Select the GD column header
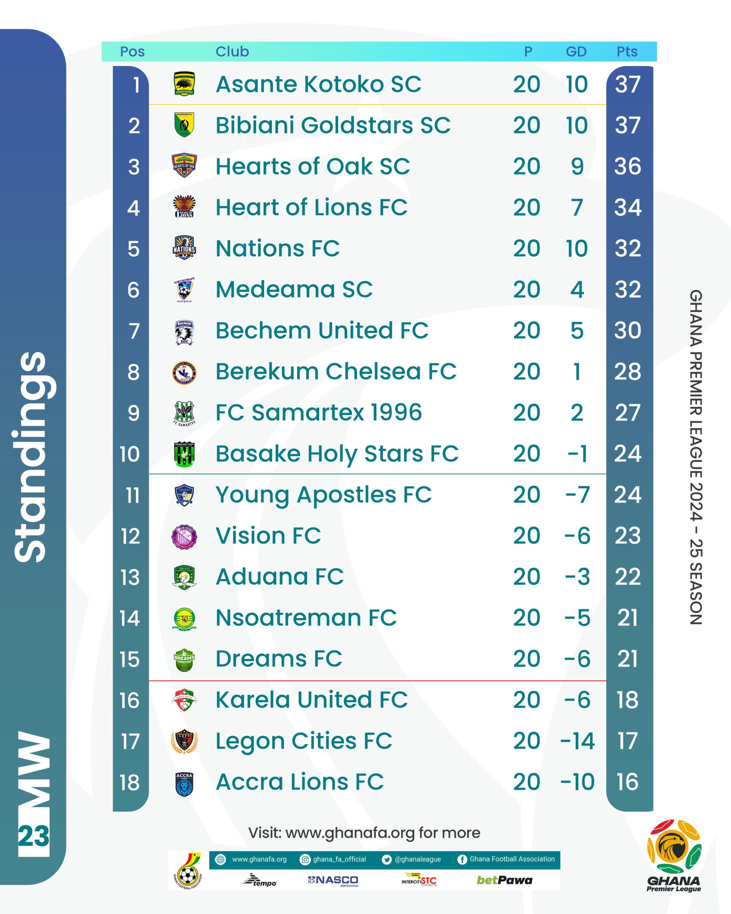Screen dimensions: 731x914 [576, 51]
